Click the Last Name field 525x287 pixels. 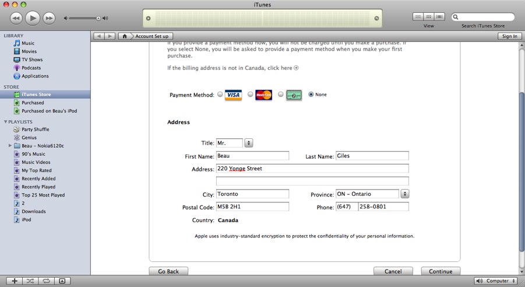point(372,156)
